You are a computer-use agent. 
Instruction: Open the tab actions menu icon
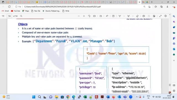pyautogui.click(x=3, y=2)
